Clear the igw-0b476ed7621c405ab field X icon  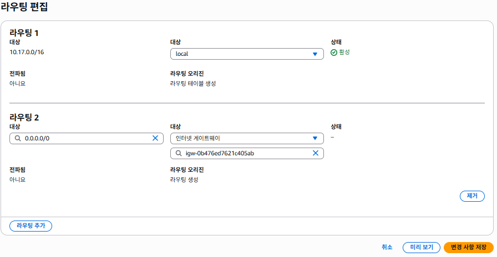[x=316, y=153]
